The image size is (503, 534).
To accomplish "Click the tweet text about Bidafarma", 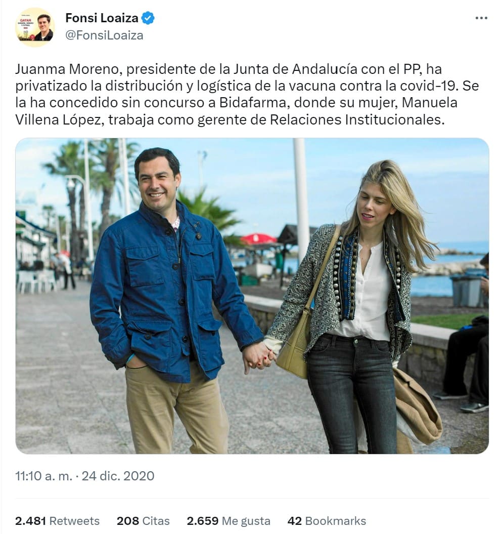I will pyautogui.click(x=247, y=94).
